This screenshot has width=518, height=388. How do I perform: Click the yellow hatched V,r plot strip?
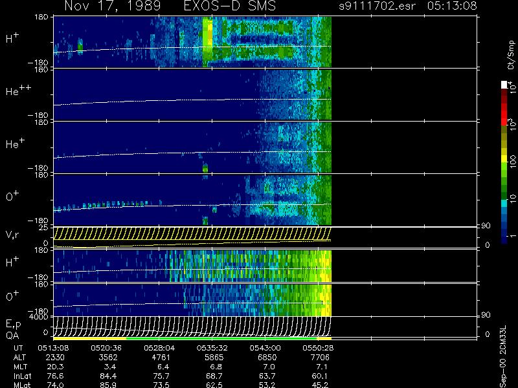pos(192,233)
